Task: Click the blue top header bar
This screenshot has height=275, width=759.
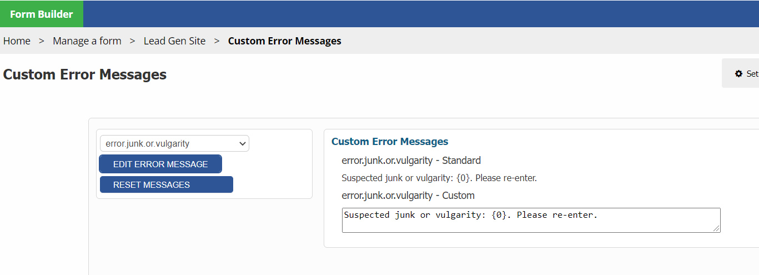Action: [x=416, y=14]
